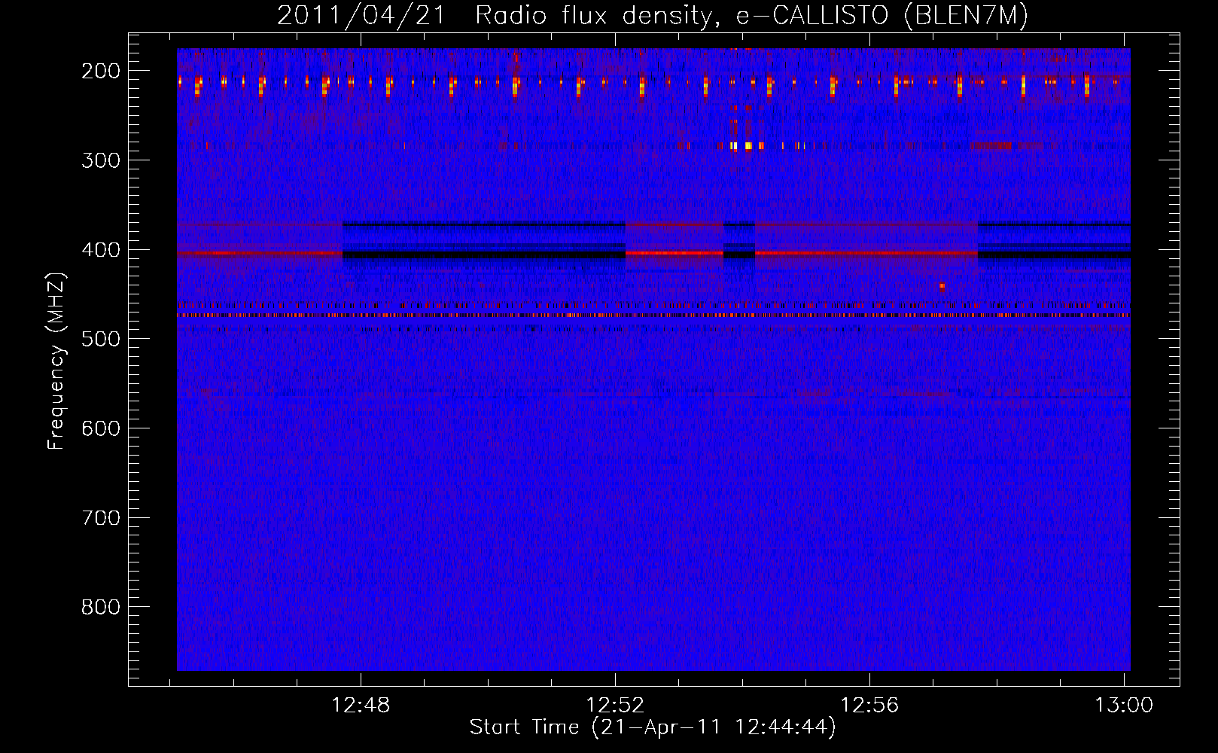Click the "200" frequency tick label
This screenshot has width=1218, height=753.
coord(101,71)
